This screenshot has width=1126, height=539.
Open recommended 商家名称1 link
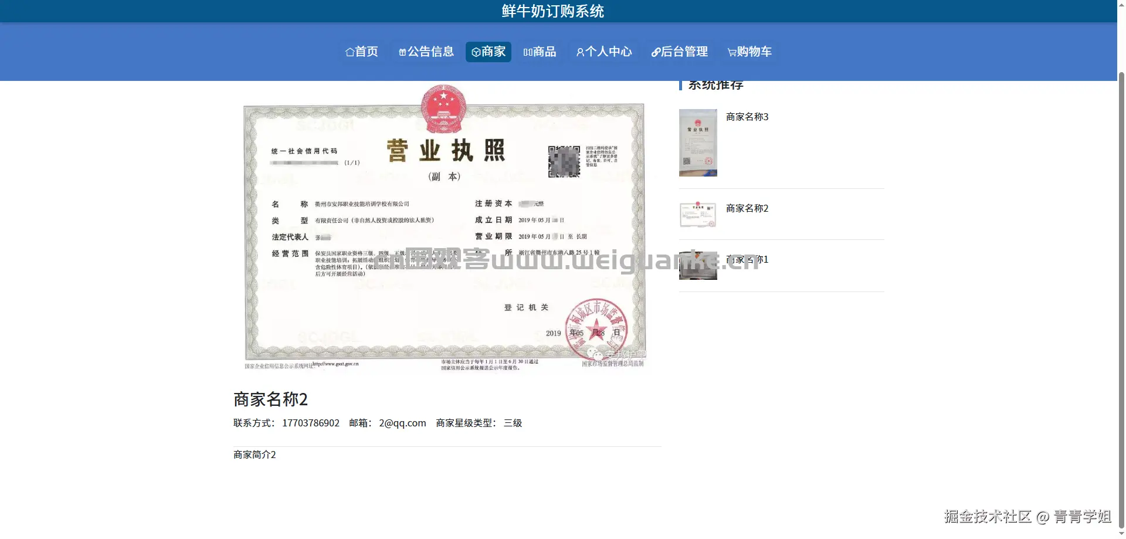coord(747,259)
